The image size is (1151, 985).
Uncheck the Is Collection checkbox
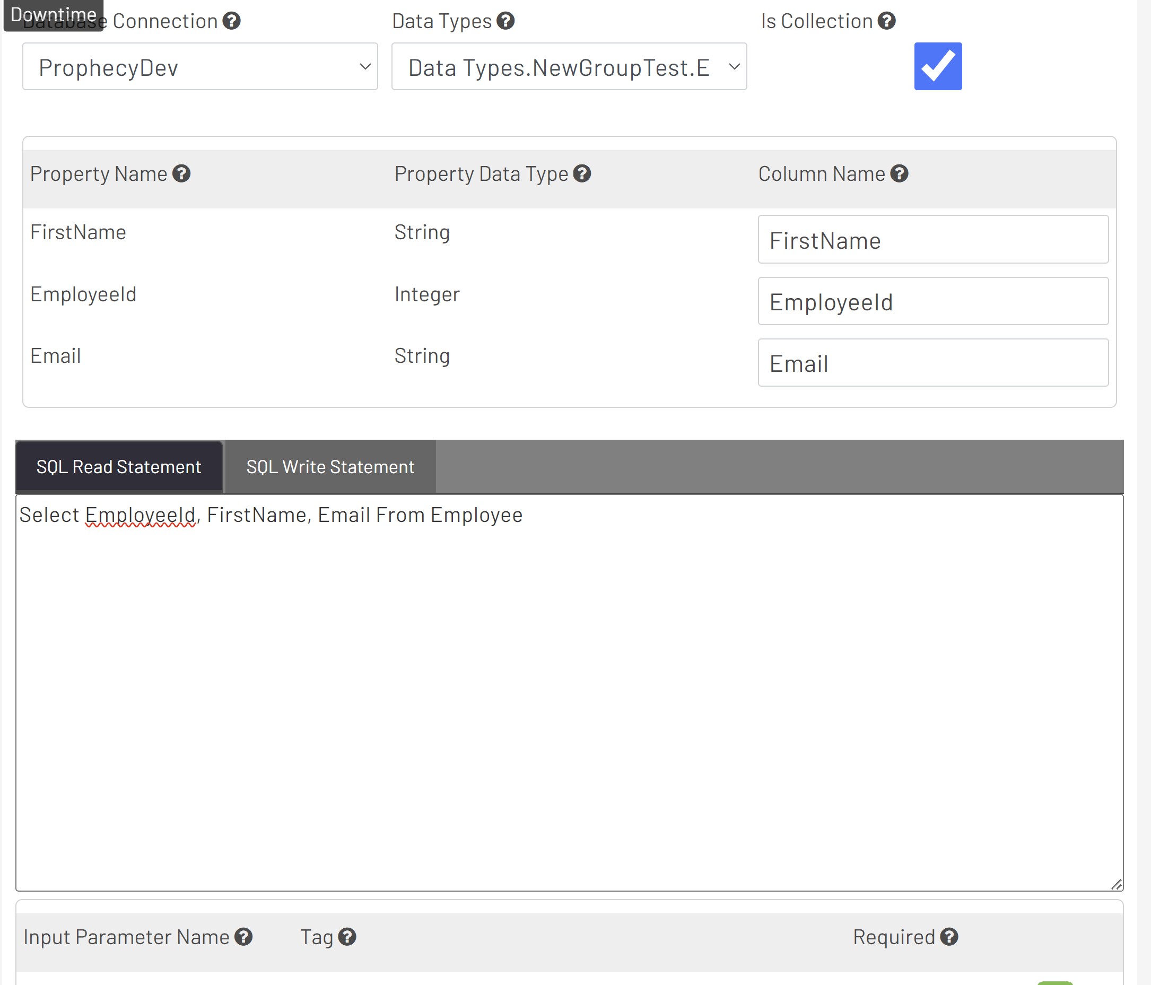pos(938,66)
